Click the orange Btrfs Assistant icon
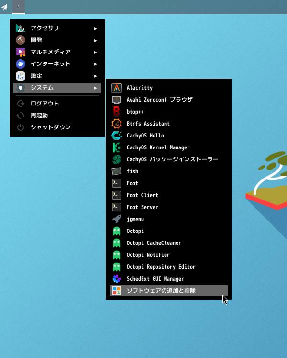Image resolution: width=287 pixels, height=358 pixels. click(x=117, y=124)
